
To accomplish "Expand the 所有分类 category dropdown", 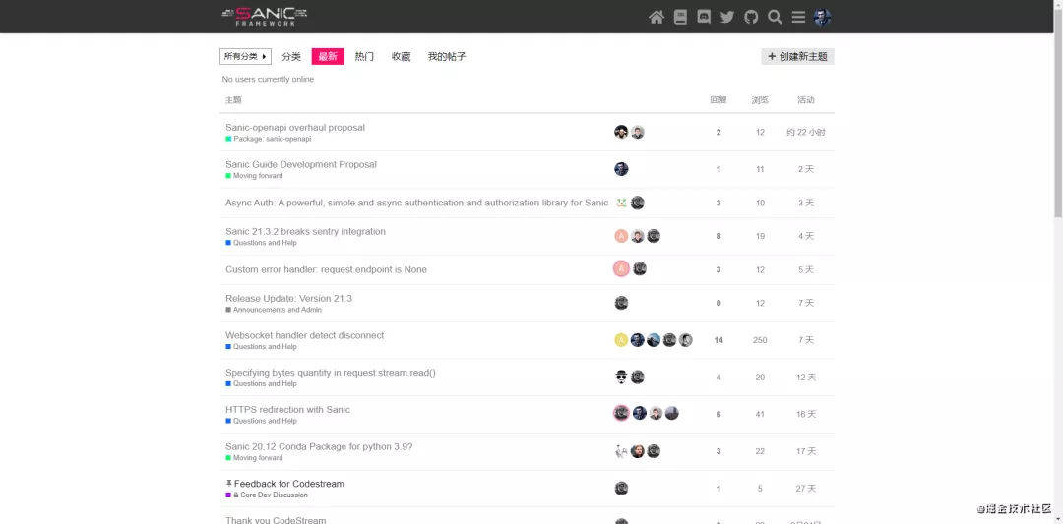I will (245, 56).
